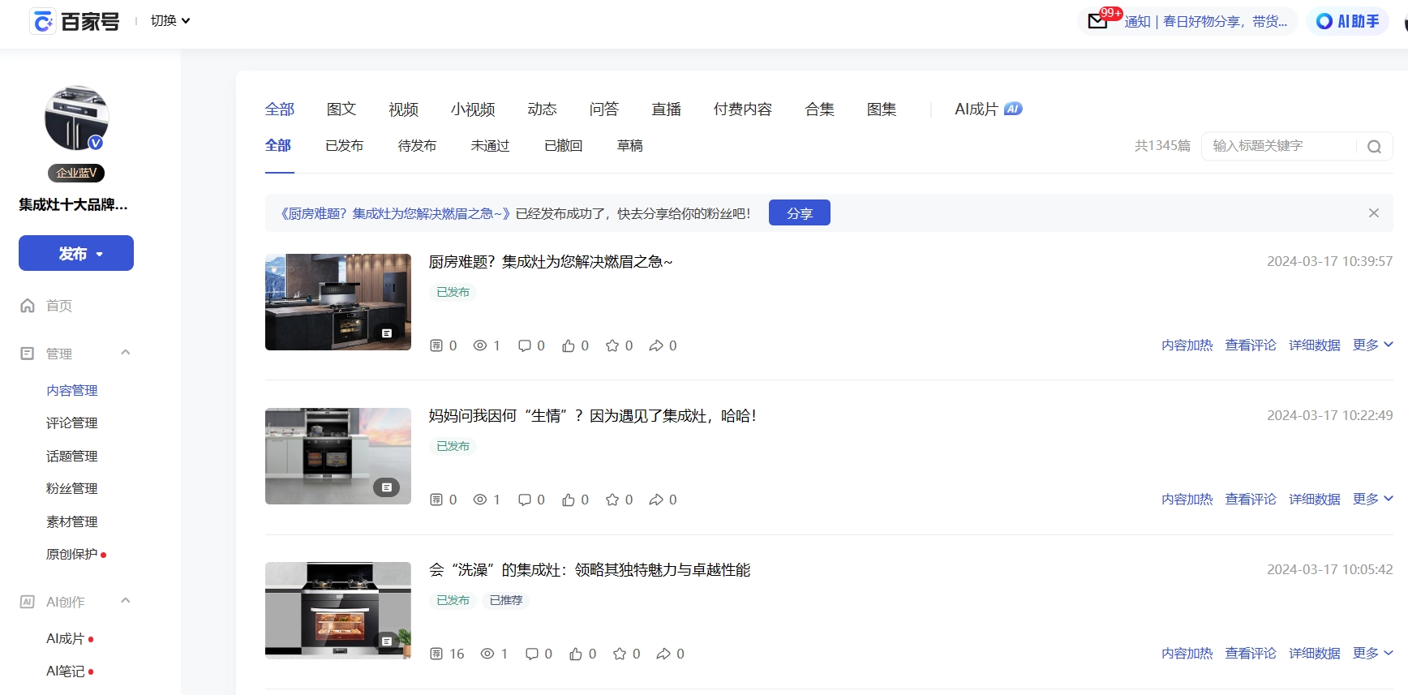Filter by 草稿 drafts tab
Image resolution: width=1408 pixels, height=695 pixels.
[630, 146]
